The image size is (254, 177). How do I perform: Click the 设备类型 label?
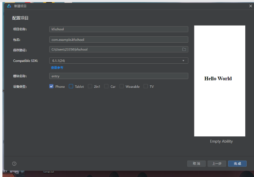(x=20, y=87)
